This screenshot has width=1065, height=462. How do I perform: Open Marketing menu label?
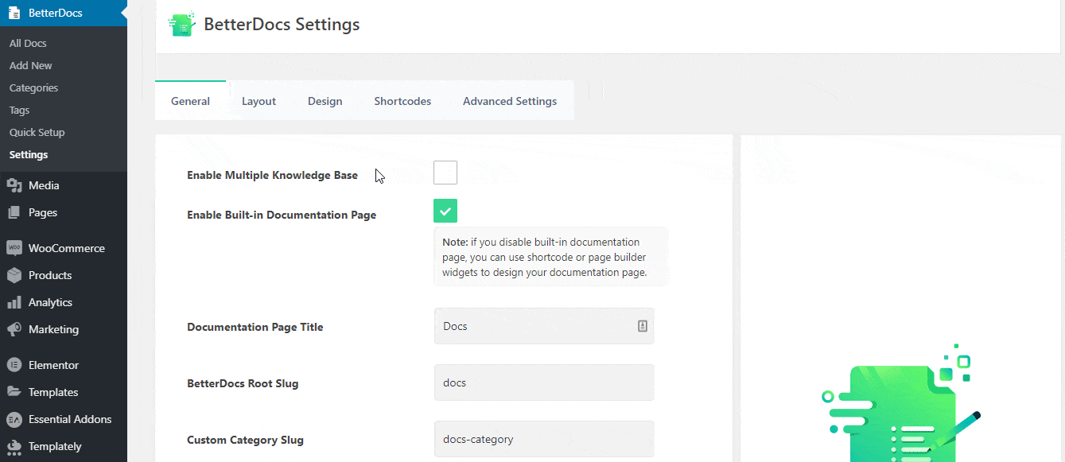click(53, 329)
